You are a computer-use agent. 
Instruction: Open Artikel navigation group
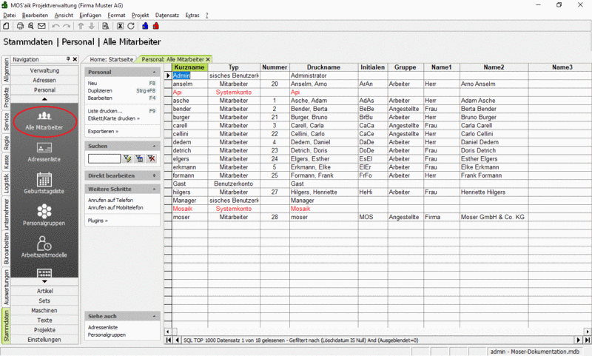[44, 291]
